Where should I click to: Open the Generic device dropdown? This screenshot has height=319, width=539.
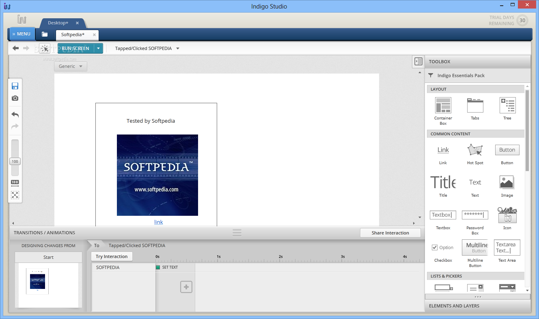click(x=71, y=66)
